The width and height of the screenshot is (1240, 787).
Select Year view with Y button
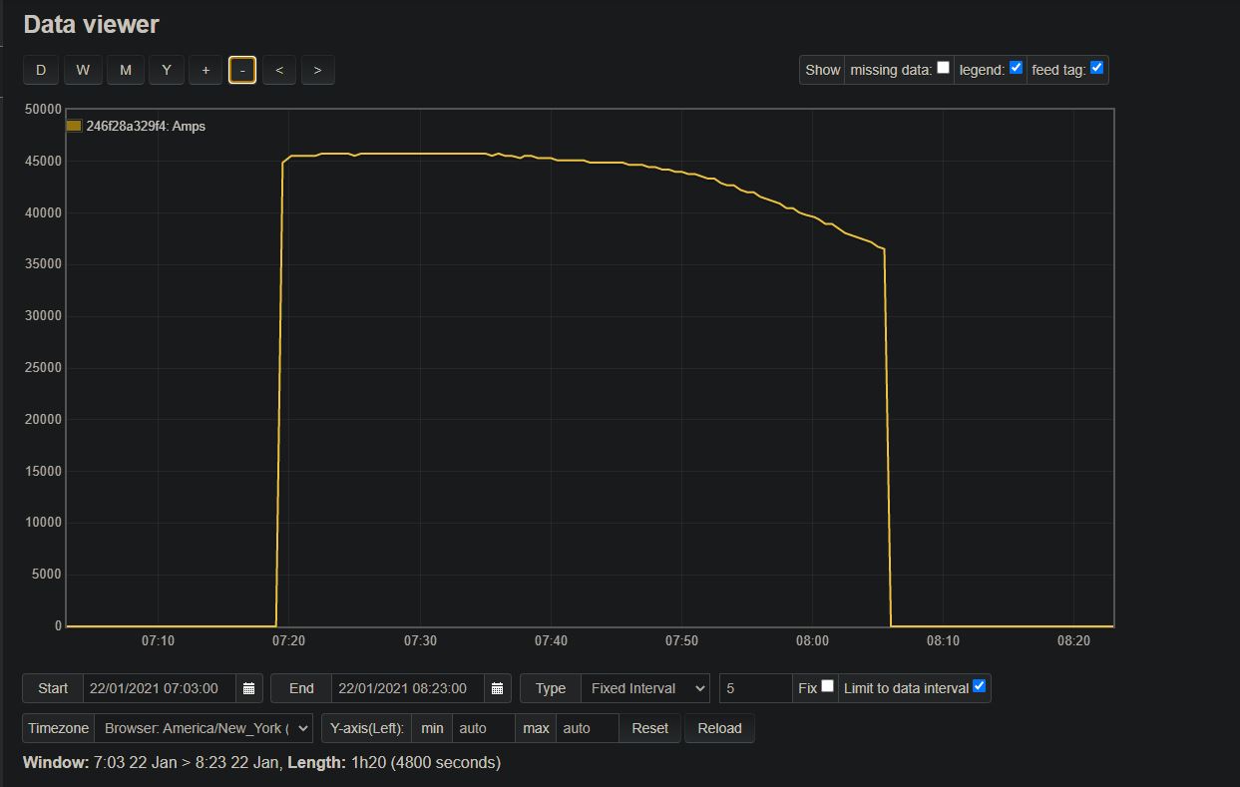click(167, 70)
